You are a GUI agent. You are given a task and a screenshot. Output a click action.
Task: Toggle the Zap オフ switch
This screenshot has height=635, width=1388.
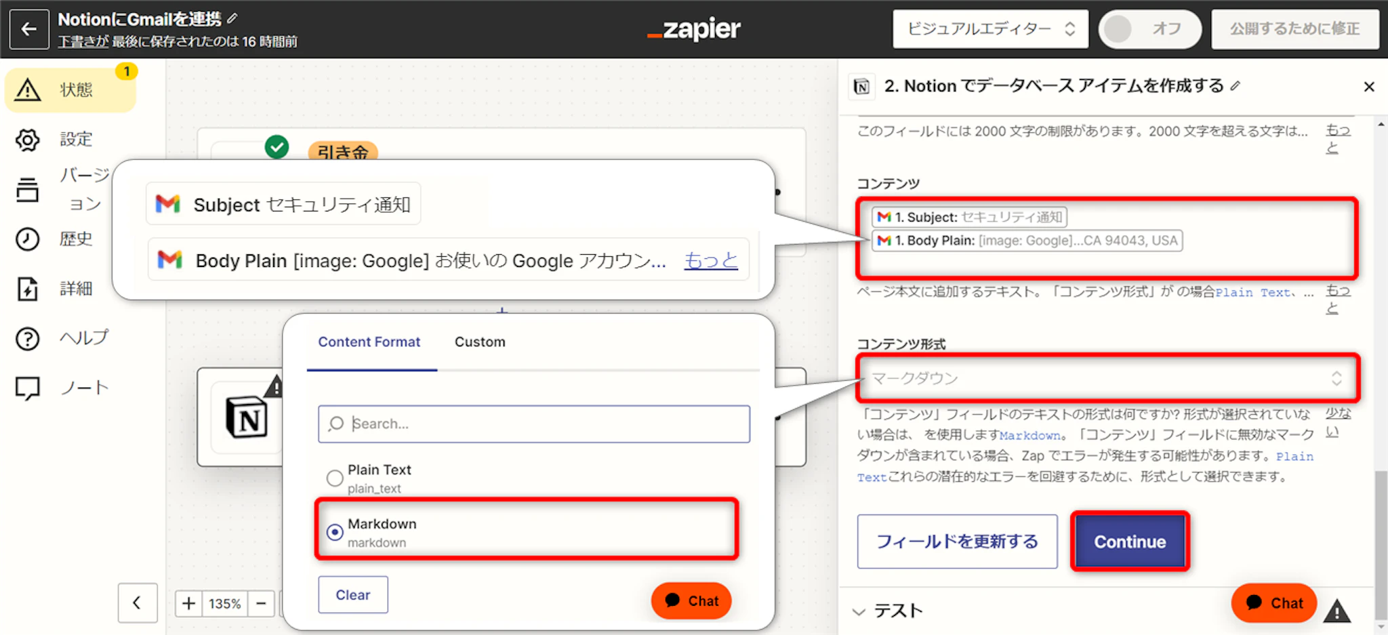(1149, 29)
